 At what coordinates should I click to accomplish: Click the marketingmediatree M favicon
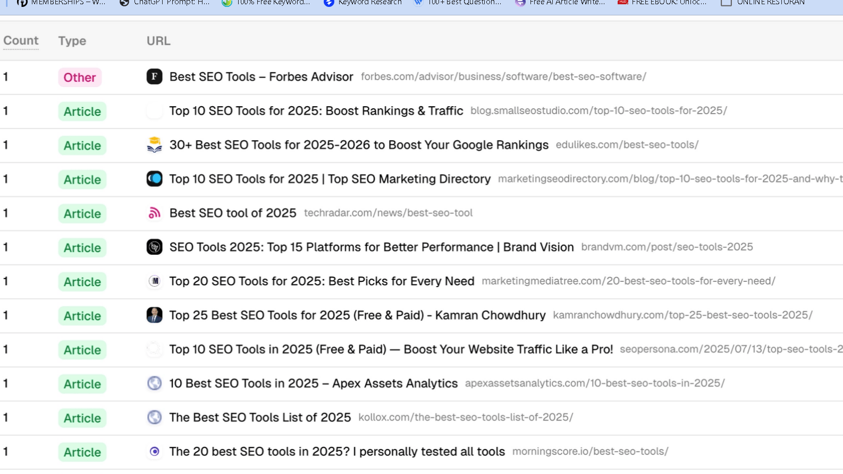click(154, 281)
